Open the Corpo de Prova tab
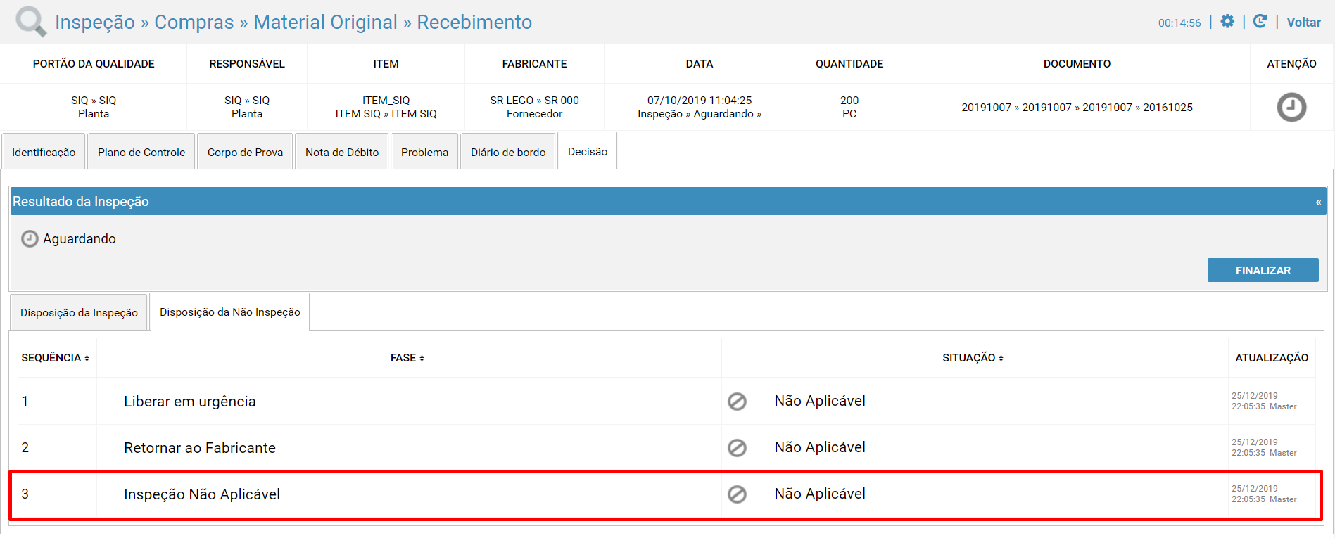The image size is (1335, 538). tap(245, 152)
